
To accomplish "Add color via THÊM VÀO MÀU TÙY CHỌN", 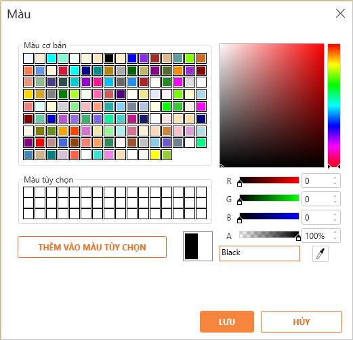I will coord(92,247).
